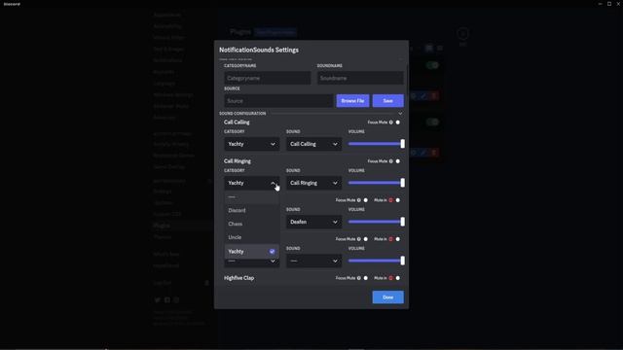
Task: Close the open Call Ringing category dropdown
Action: pos(251,183)
